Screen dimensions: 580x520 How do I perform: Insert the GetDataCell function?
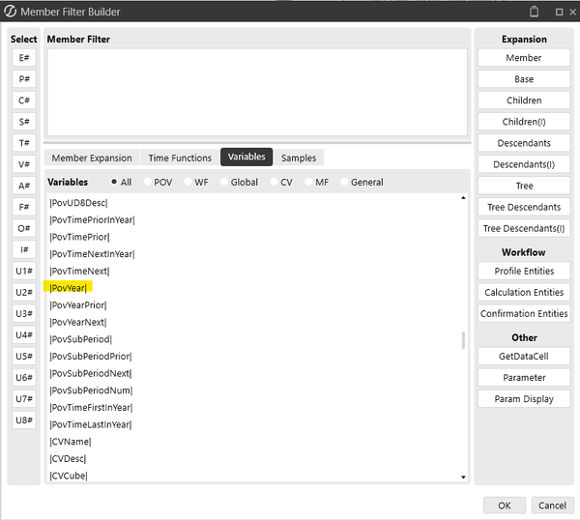[x=523, y=356]
